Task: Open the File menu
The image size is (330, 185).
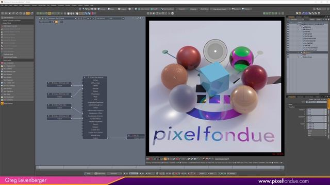Action: (2, 5)
